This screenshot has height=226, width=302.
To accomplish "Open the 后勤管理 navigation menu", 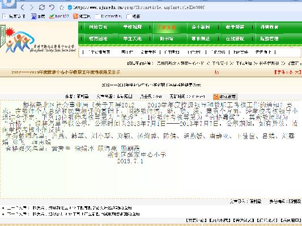I will 269,39.
